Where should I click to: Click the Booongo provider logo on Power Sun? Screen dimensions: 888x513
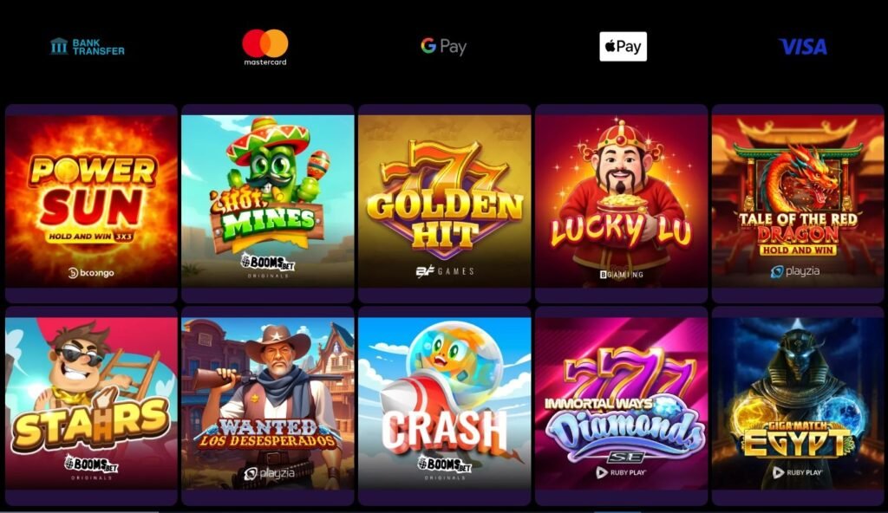[91, 273]
